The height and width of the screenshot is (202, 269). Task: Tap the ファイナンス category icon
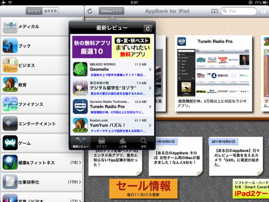(x=10, y=104)
